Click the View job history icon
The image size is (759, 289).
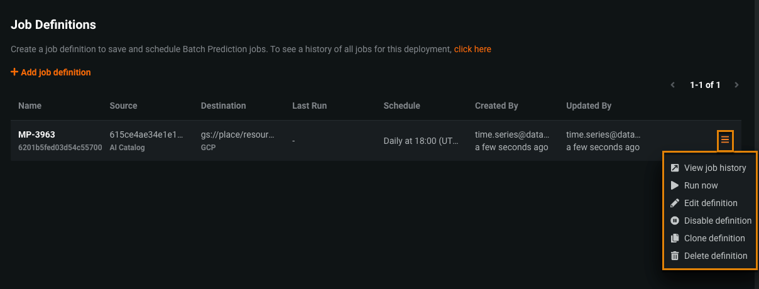click(x=675, y=168)
